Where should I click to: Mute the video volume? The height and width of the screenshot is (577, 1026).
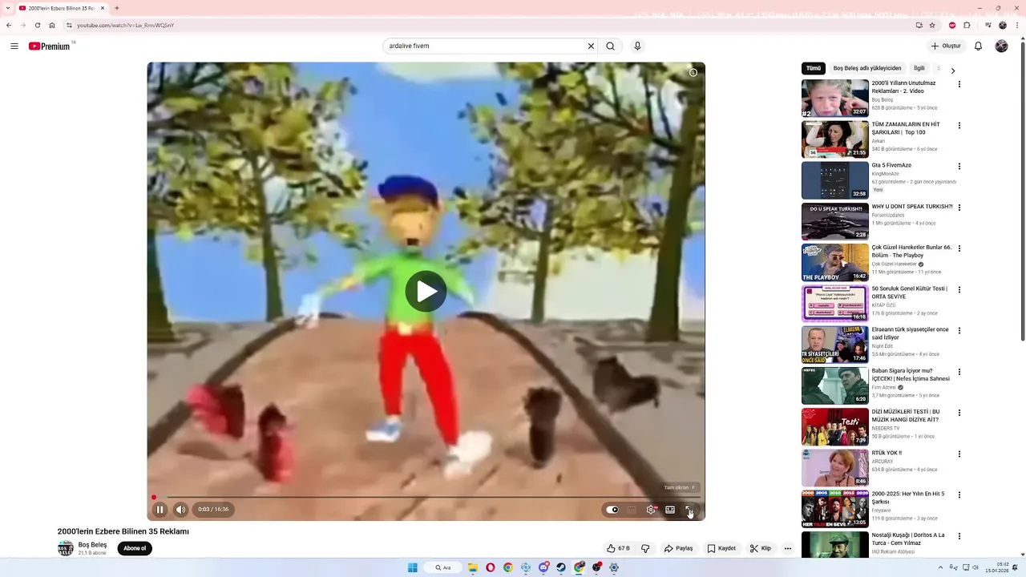180,510
